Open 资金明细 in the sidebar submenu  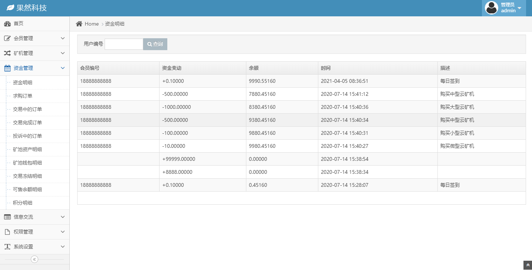[35, 82]
